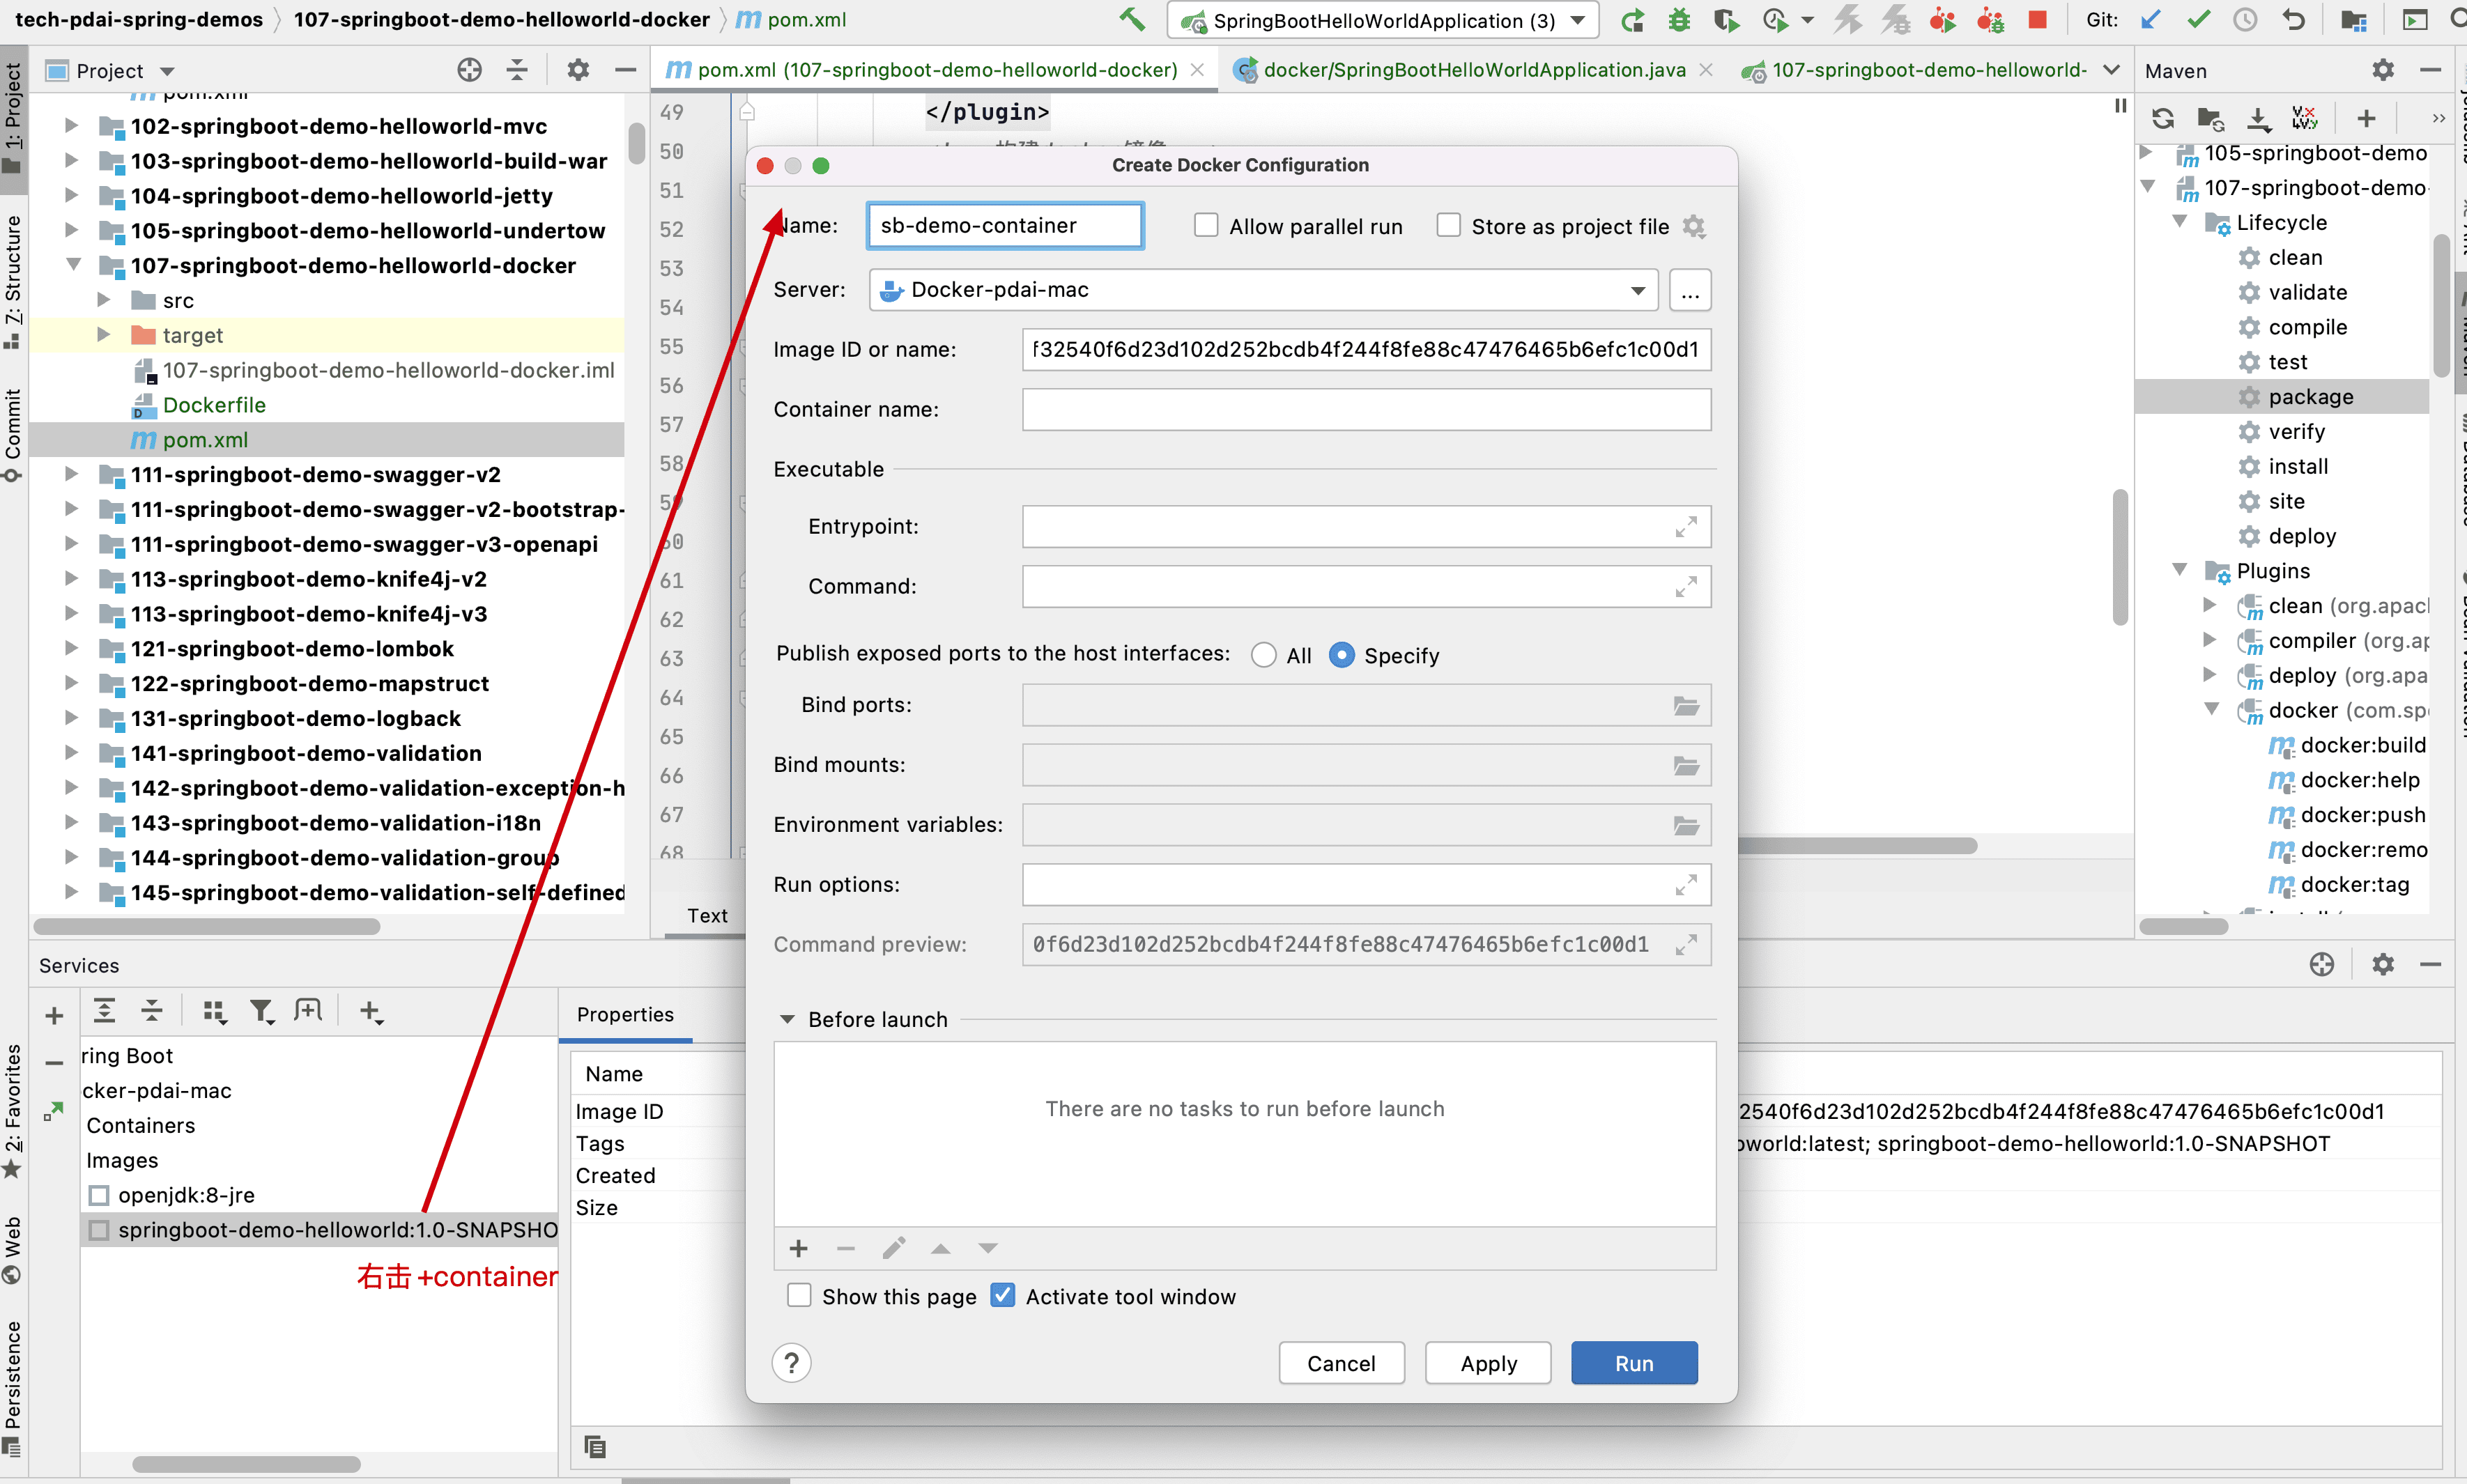
Task: Expand the target folder in project tree
Action: click(104, 335)
